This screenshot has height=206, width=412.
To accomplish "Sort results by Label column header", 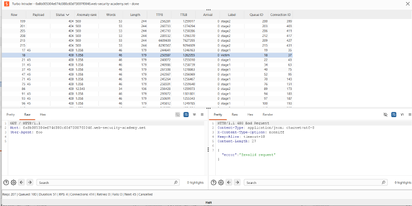I will [232, 15].
